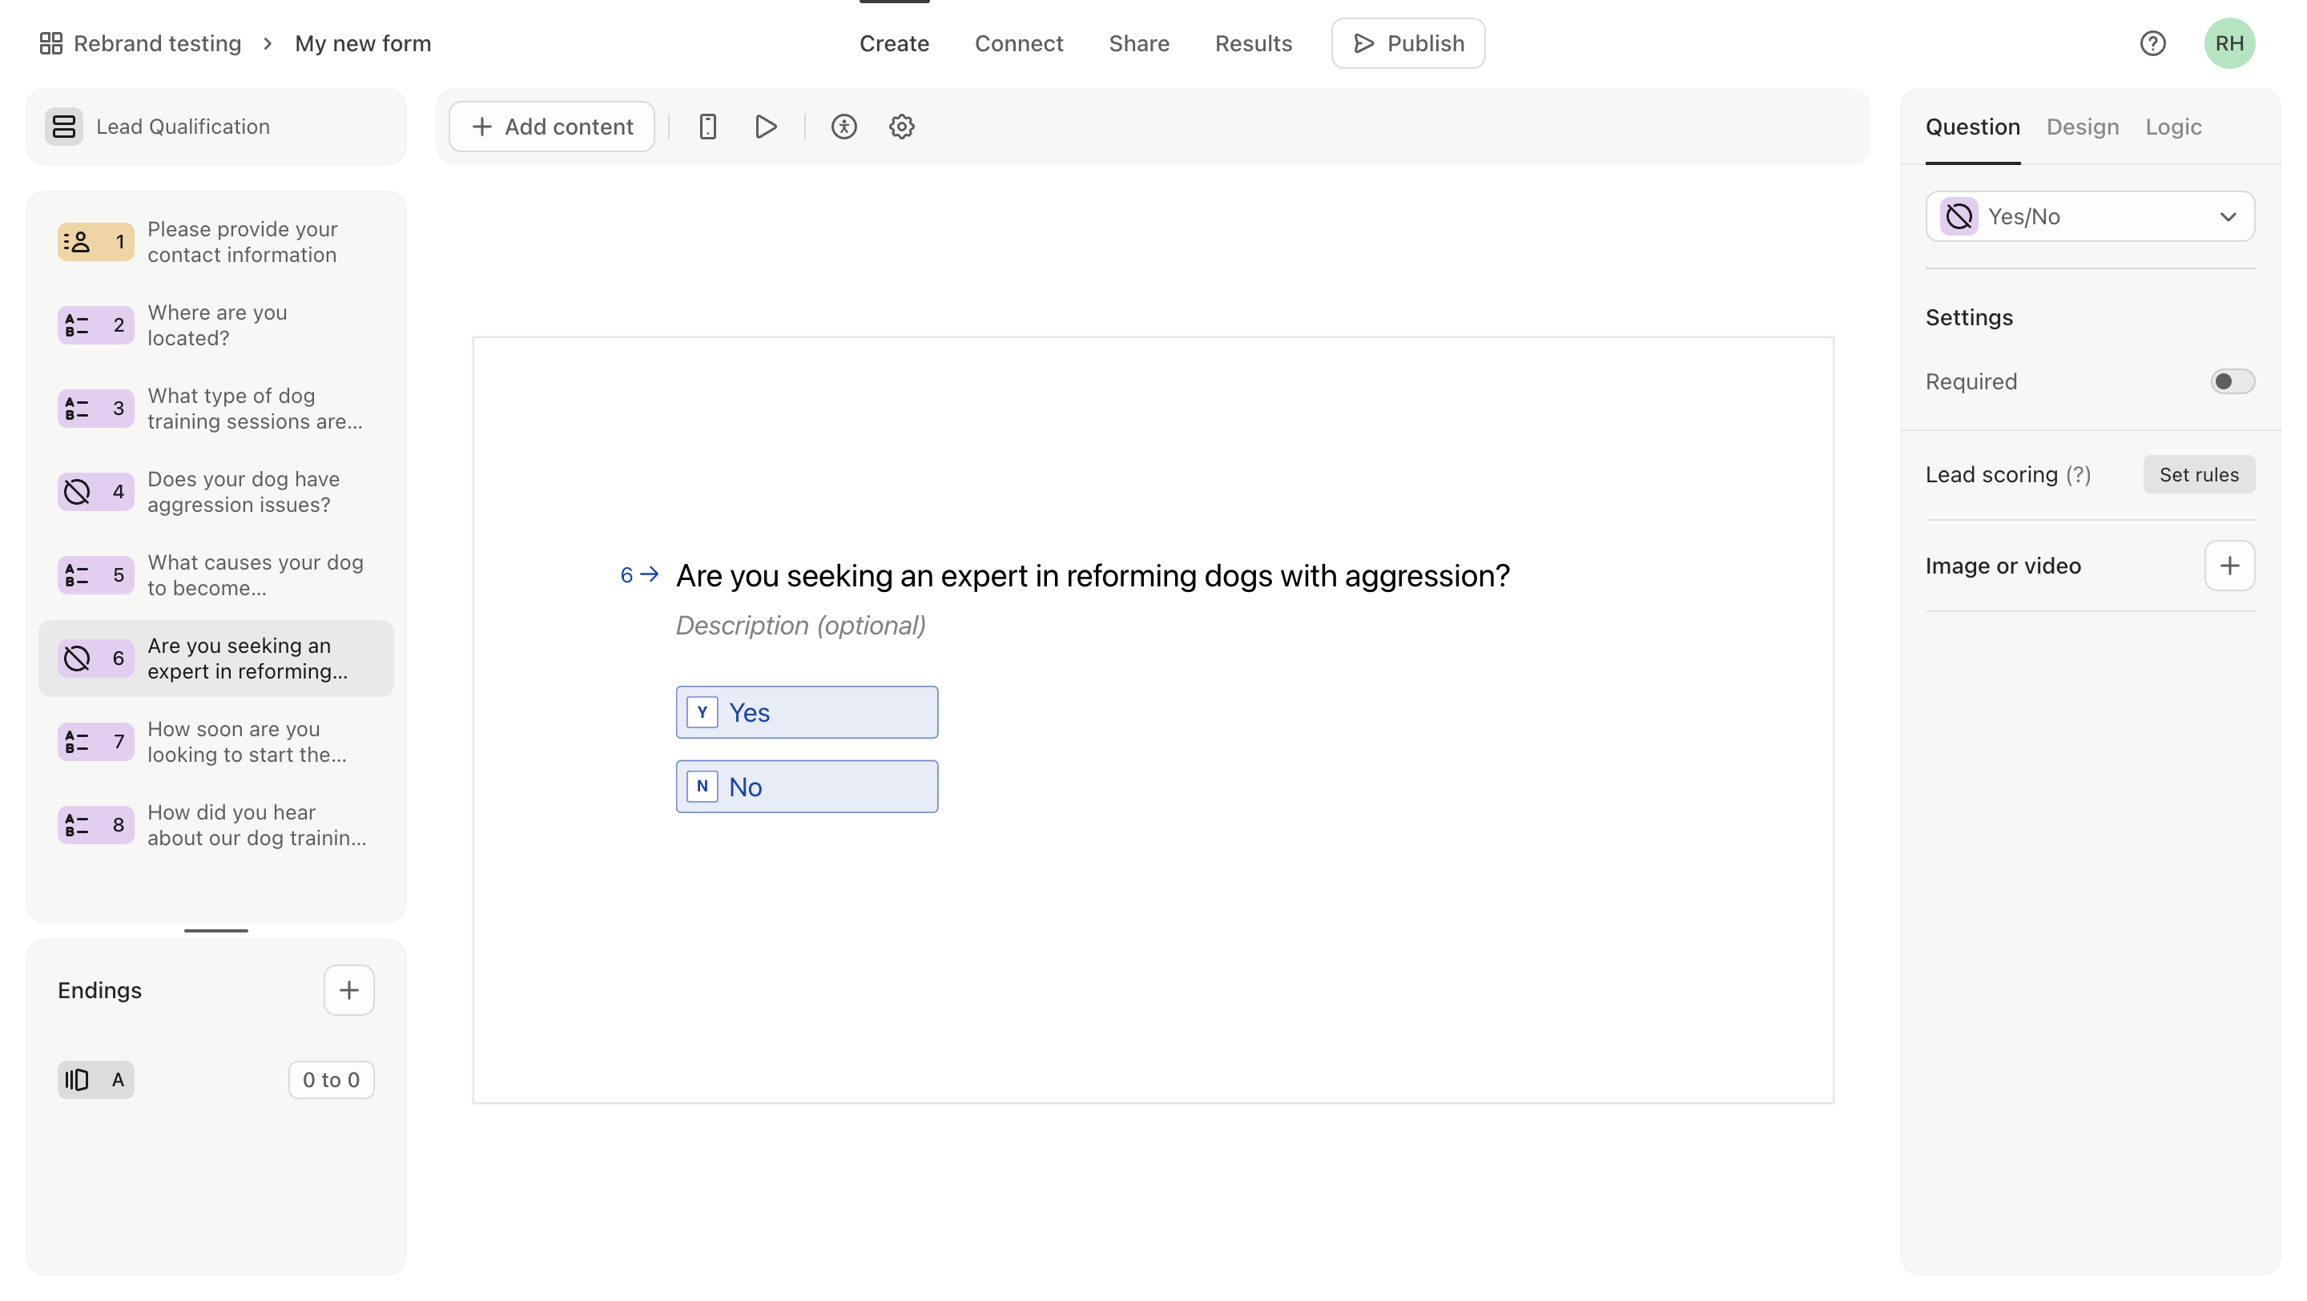
Task: Click the question title text to edit
Action: click(x=1093, y=576)
